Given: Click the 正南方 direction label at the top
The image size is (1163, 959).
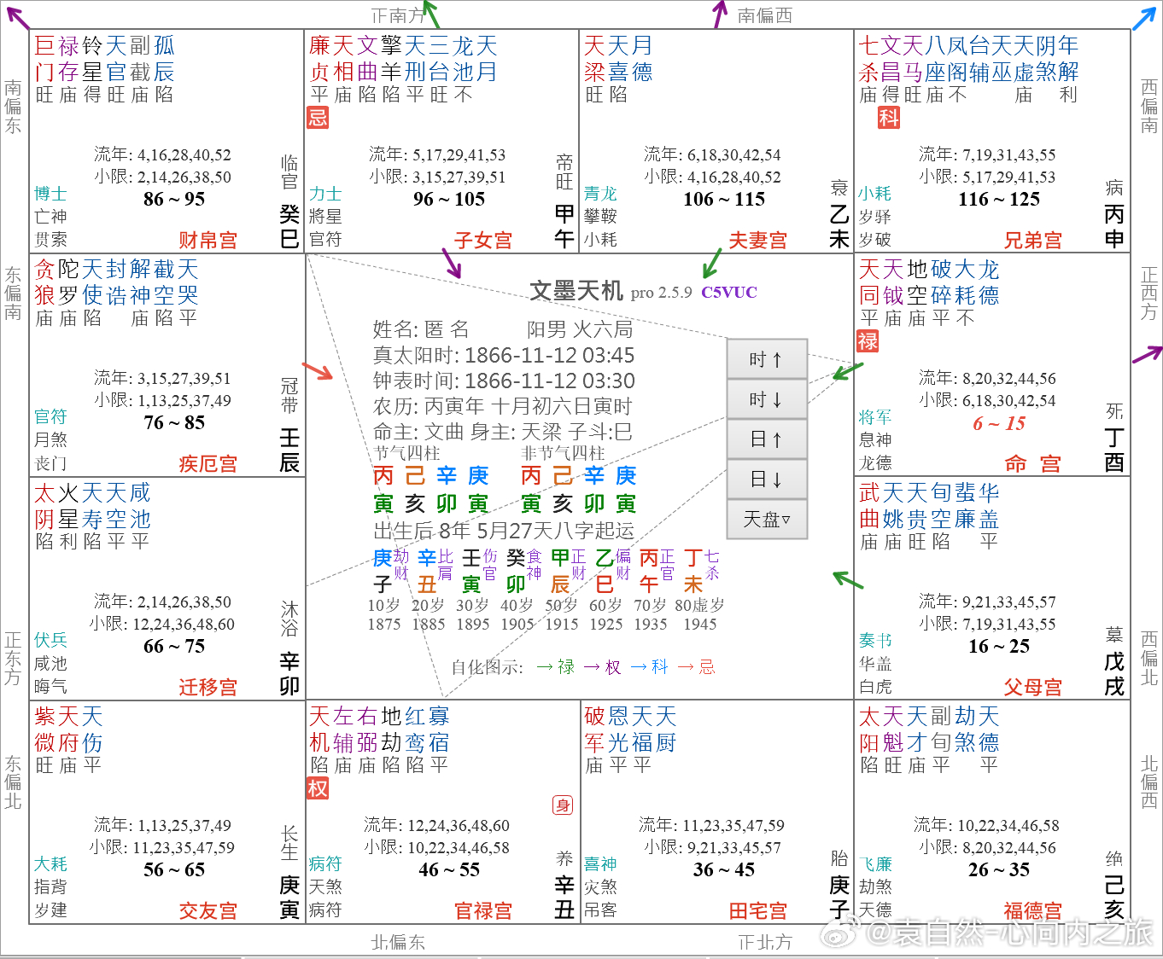Looking at the screenshot, I should coord(398,15).
